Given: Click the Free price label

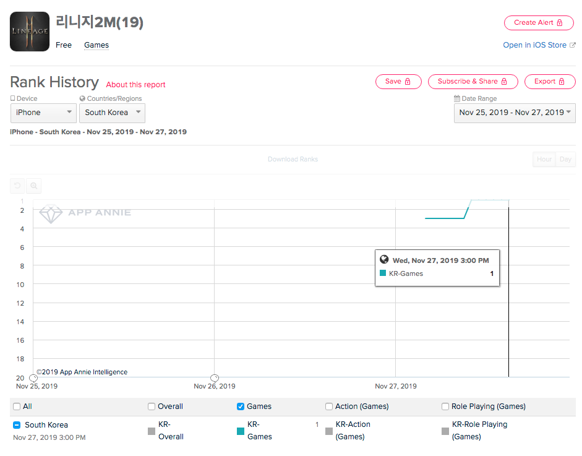Looking at the screenshot, I should [x=64, y=45].
